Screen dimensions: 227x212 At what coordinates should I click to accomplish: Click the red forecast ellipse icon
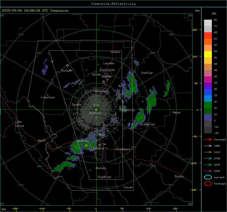(208, 184)
